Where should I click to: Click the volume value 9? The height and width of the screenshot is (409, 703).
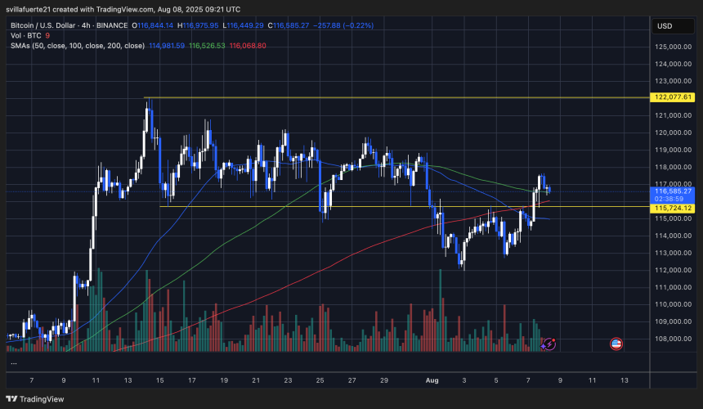[x=47, y=35]
